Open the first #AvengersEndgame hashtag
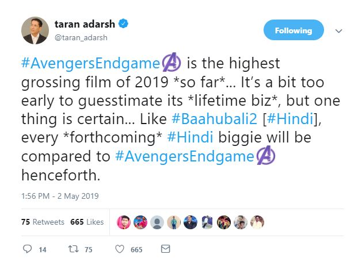The width and height of the screenshot is (362, 262). click(92, 63)
